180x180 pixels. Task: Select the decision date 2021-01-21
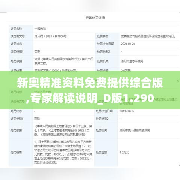coord(128,44)
